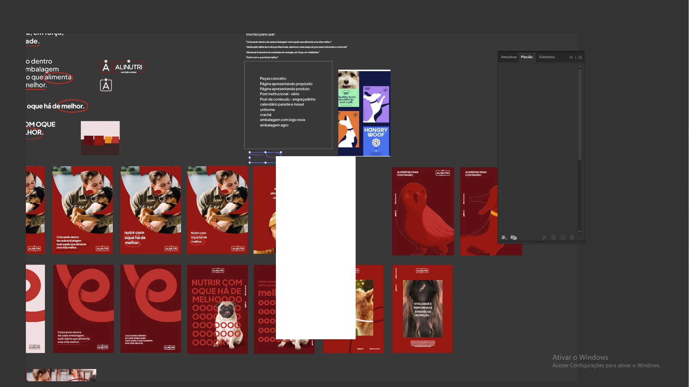689x387 pixels.
Task: Click the Delete Brush trash icon
Action: click(x=572, y=238)
